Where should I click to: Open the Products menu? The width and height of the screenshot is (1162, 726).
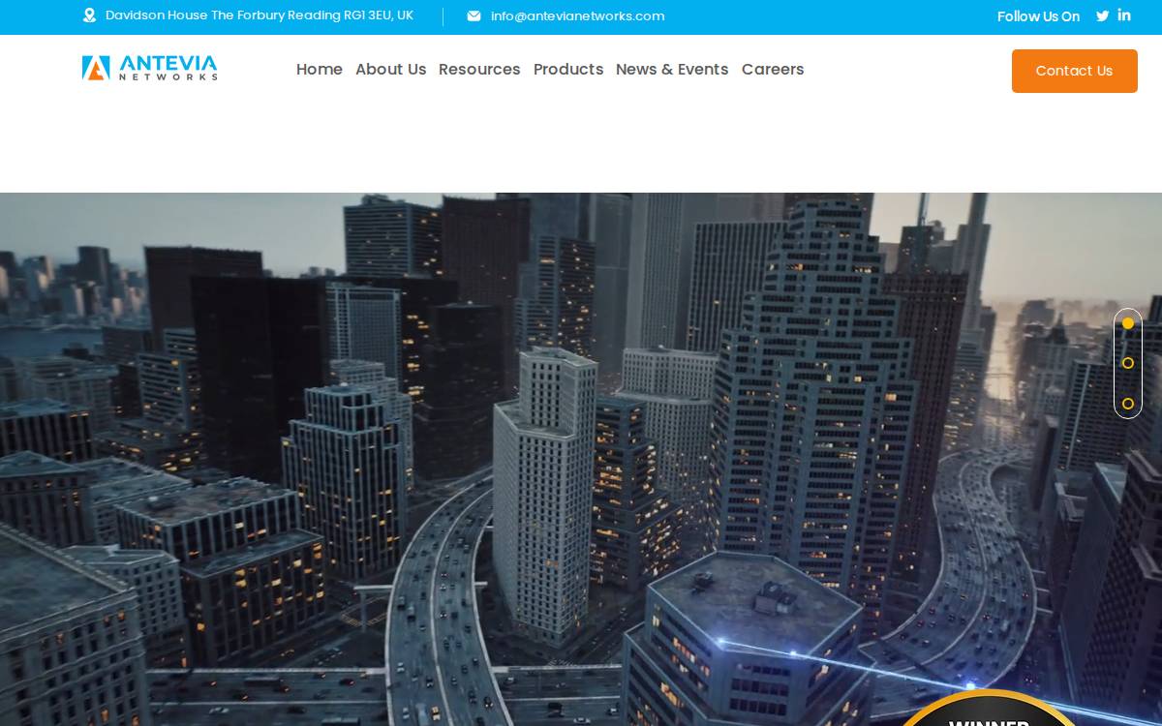coord(568,70)
